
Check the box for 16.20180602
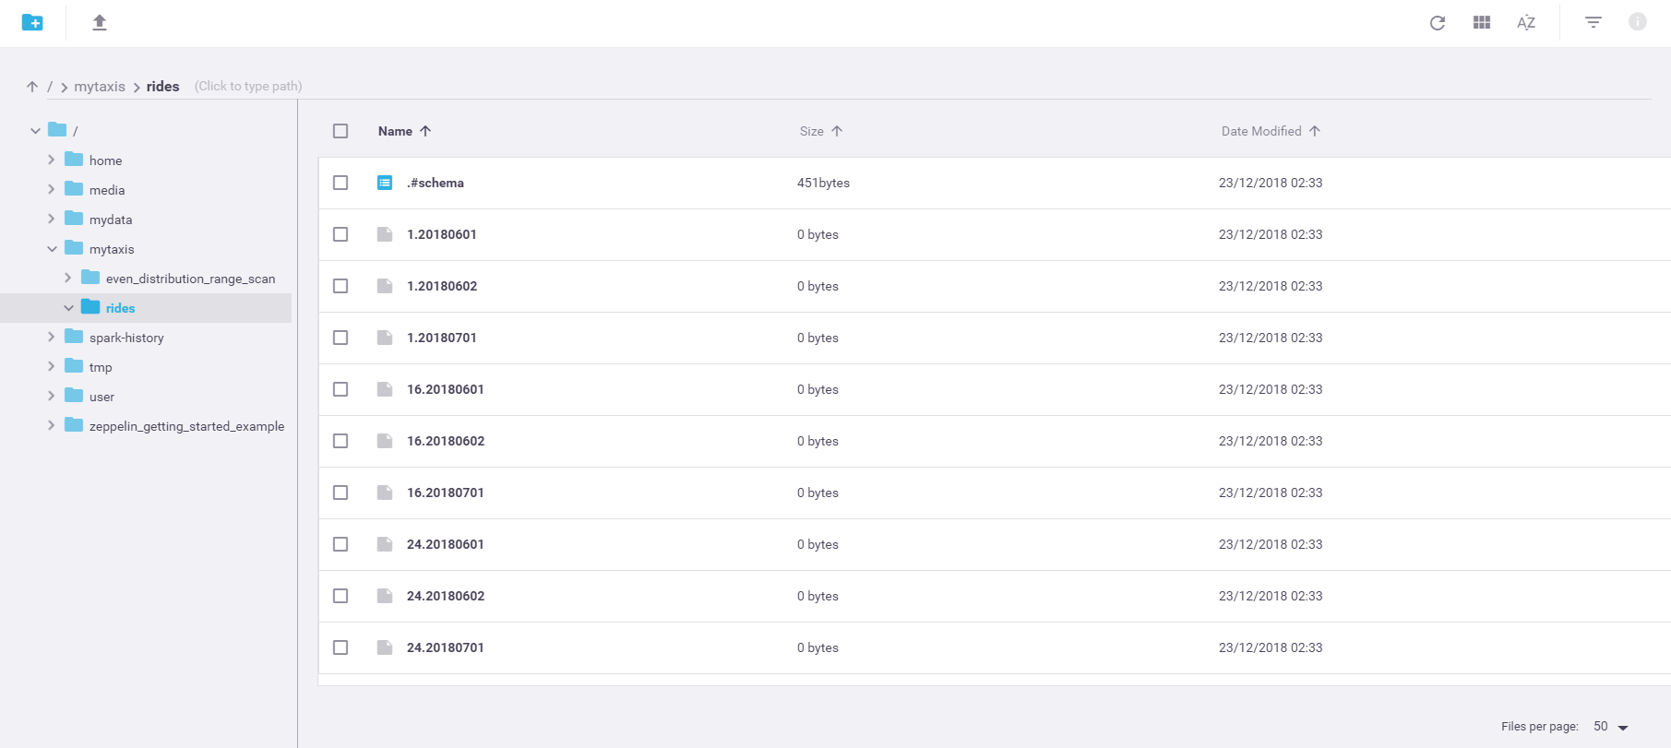coord(340,441)
